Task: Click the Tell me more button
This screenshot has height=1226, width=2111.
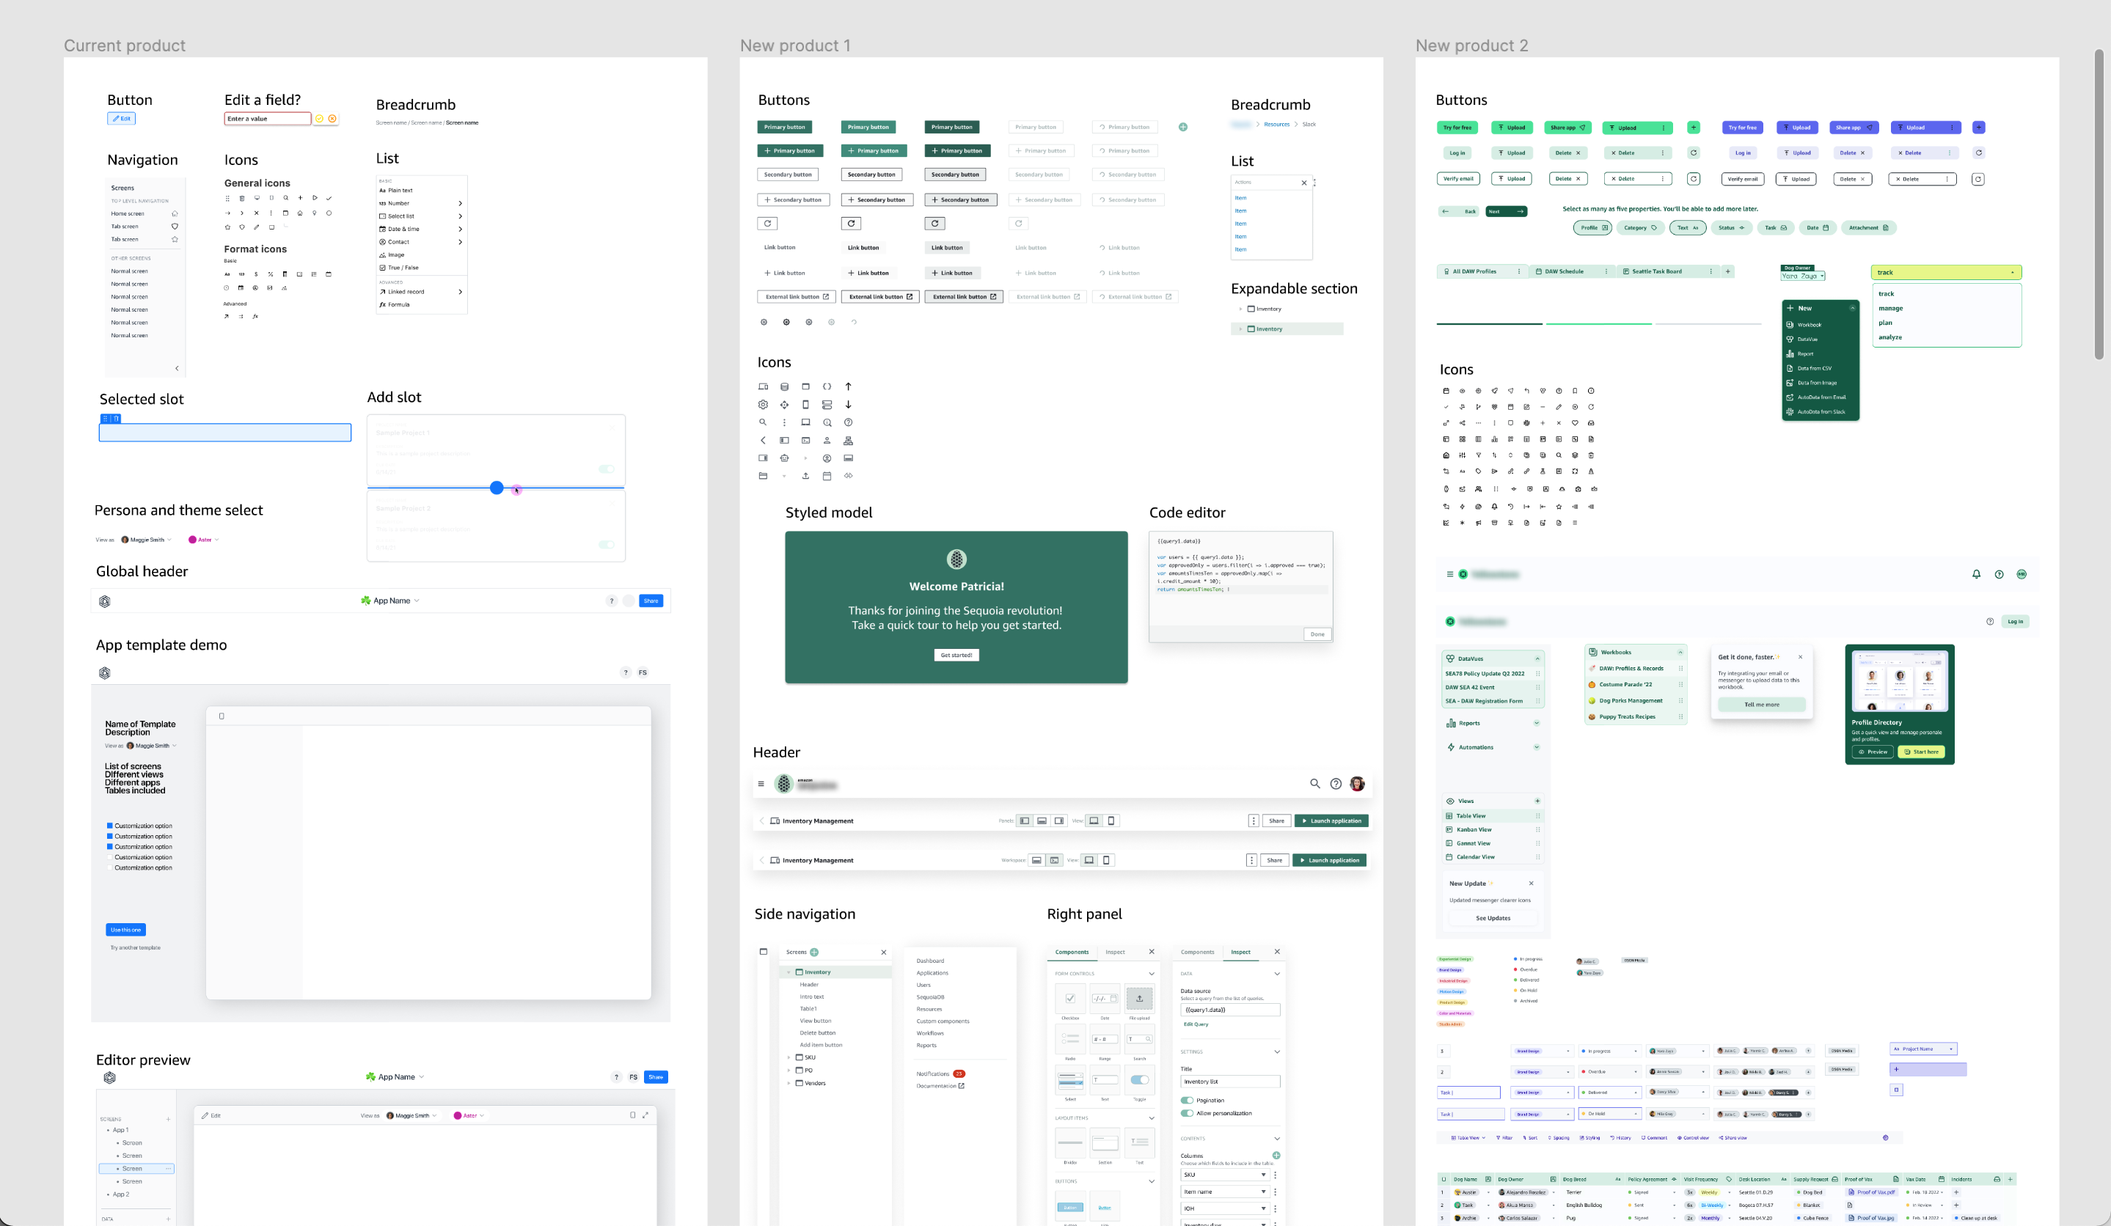Action: pos(1762,705)
